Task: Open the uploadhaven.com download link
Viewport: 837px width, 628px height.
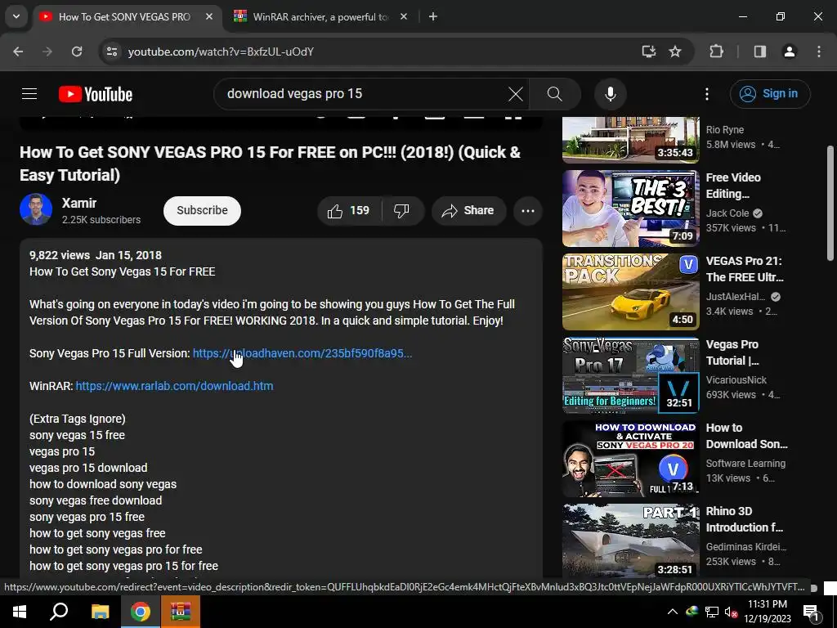Action: tap(302, 353)
